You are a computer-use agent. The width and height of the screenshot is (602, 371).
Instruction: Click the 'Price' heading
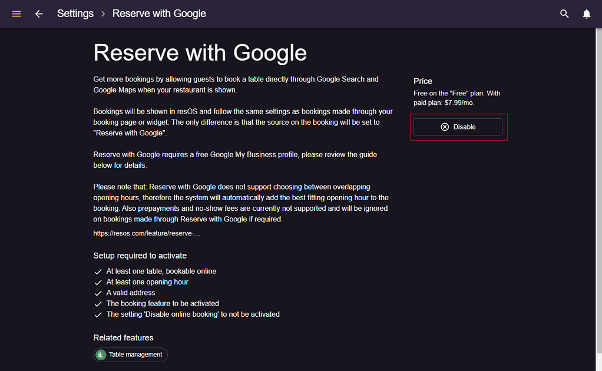pyautogui.click(x=423, y=81)
